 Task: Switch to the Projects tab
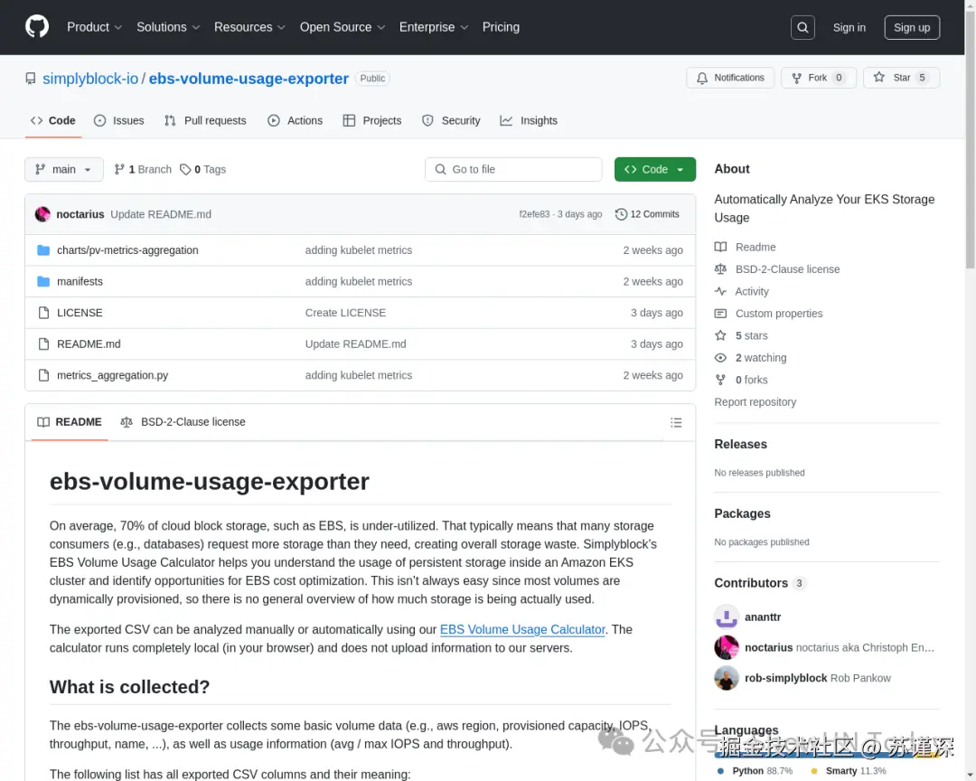point(372,121)
